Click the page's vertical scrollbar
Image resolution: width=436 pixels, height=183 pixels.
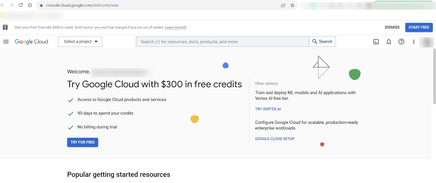tap(434, 77)
